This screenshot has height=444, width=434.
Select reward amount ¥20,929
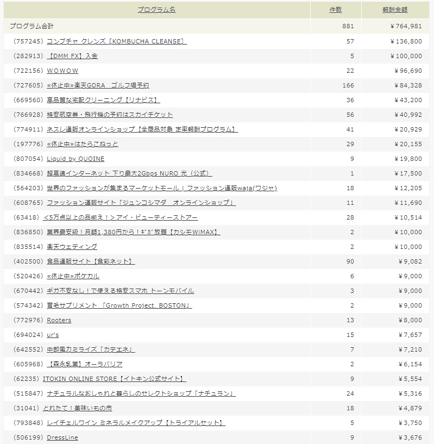coord(408,130)
